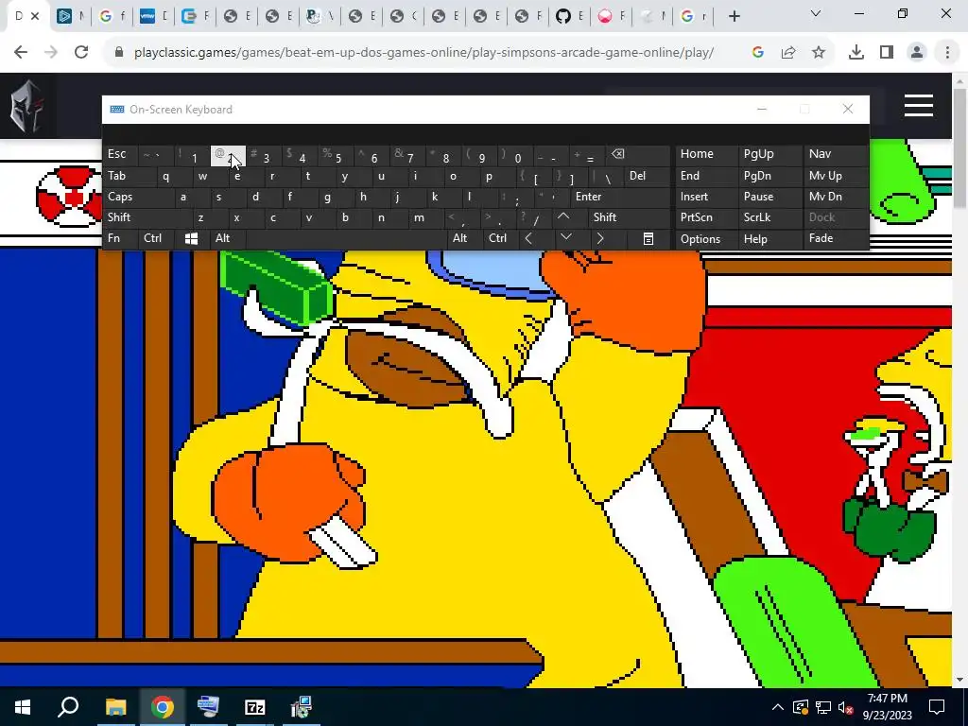
Task: Open a new Chrome tab
Action: [x=734, y=16]
